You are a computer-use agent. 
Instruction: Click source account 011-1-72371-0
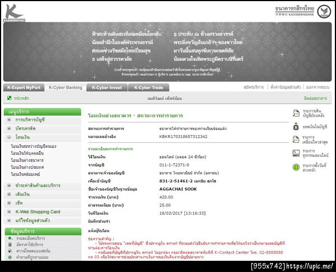[x=174, y=165]
